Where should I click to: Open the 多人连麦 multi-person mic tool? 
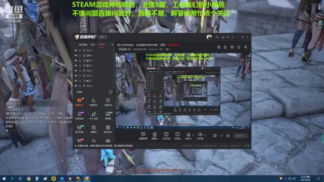tap(94, 115)
